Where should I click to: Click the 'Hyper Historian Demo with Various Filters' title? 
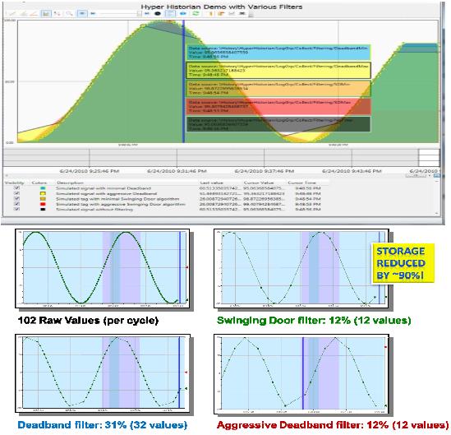(222, 7)
